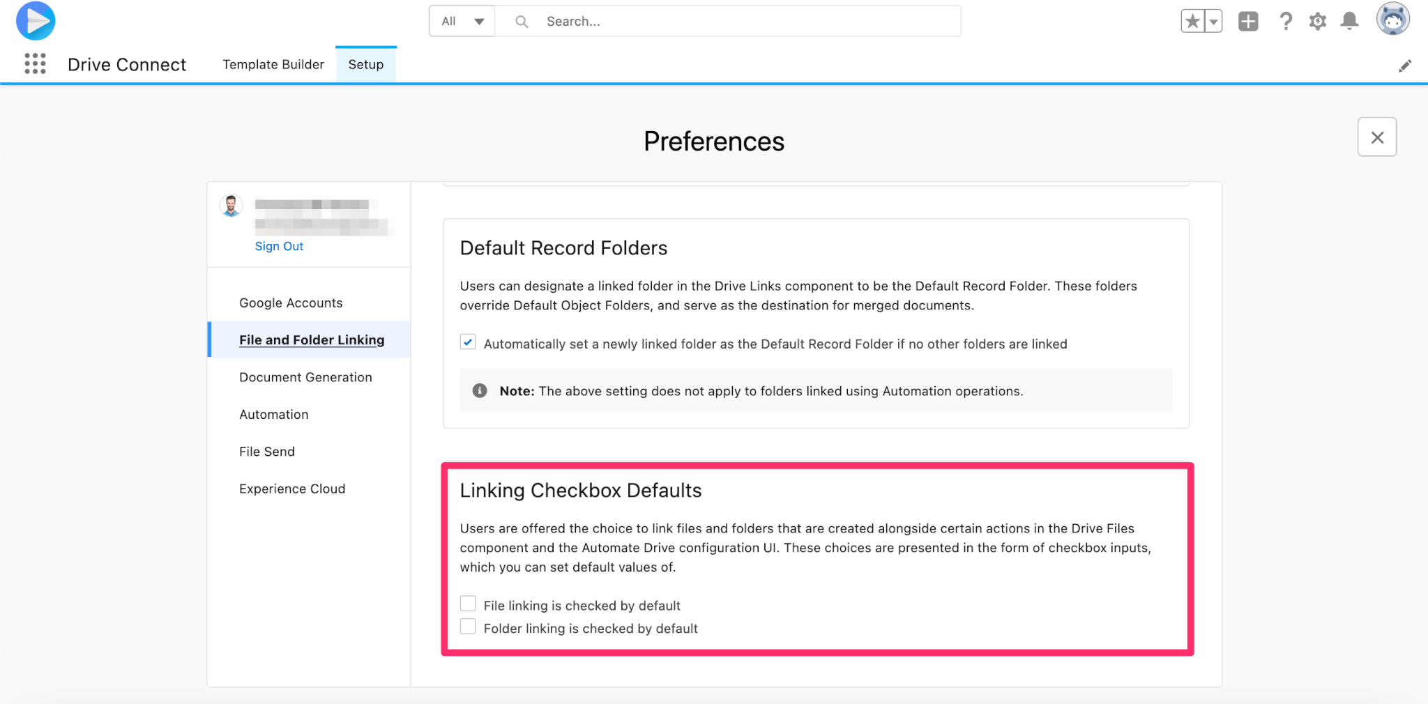Viewport: 1428px width, 704px height.
Task: Click the Drive Connect app logo
Action: click(36, 21)
